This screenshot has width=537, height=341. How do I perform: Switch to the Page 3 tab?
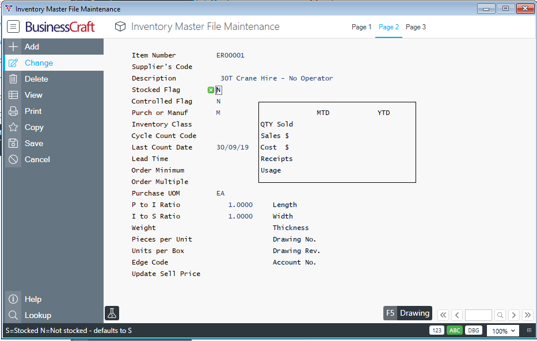coord(416,27)
